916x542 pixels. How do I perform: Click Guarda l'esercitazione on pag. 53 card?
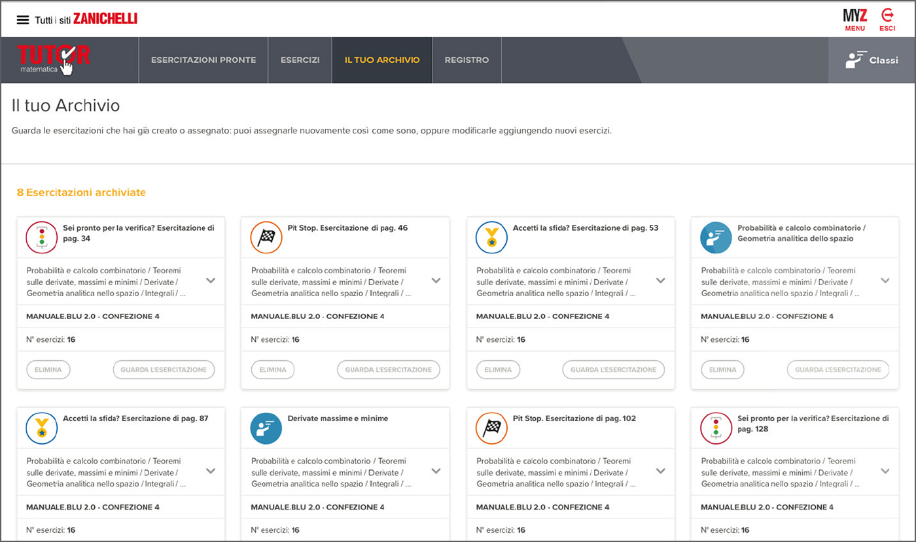613,369
